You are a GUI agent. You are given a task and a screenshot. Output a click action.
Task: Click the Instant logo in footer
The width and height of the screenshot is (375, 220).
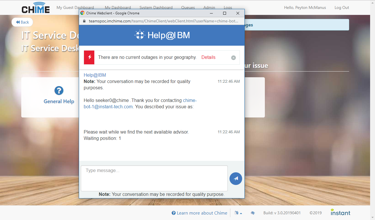click(340, 212)
